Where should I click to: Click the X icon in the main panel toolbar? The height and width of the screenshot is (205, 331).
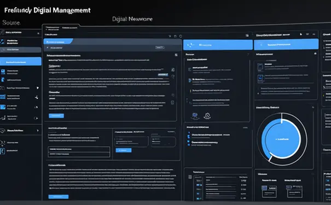coord(170,36)
